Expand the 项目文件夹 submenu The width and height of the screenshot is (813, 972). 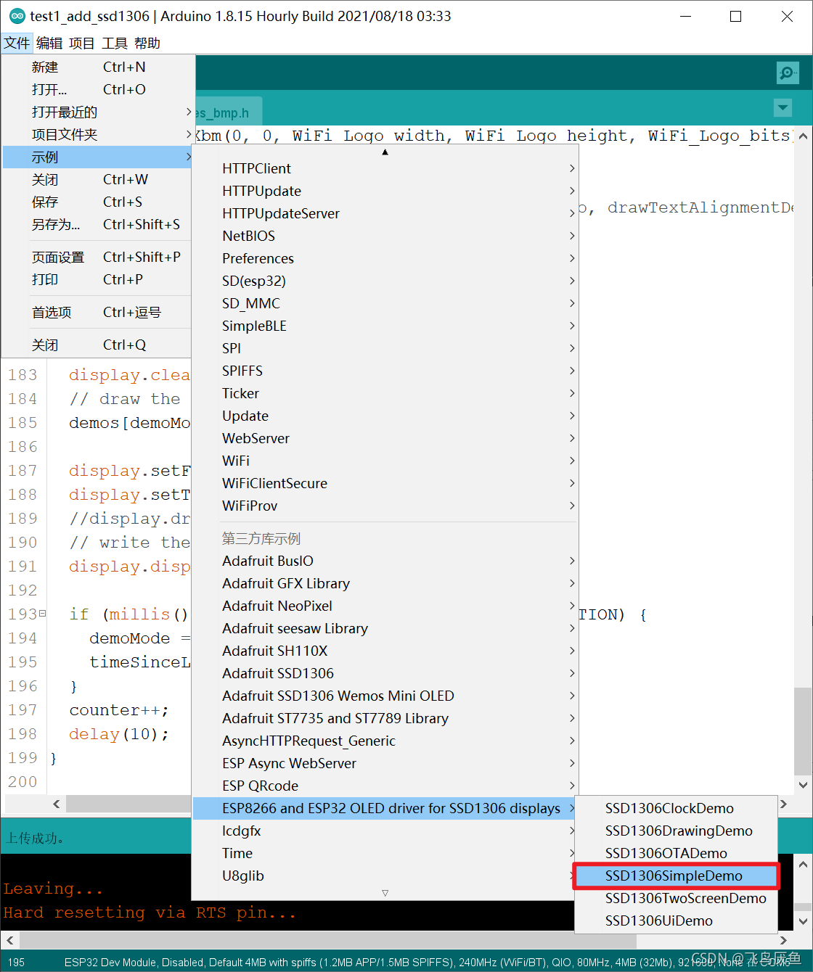click(98, 134)
